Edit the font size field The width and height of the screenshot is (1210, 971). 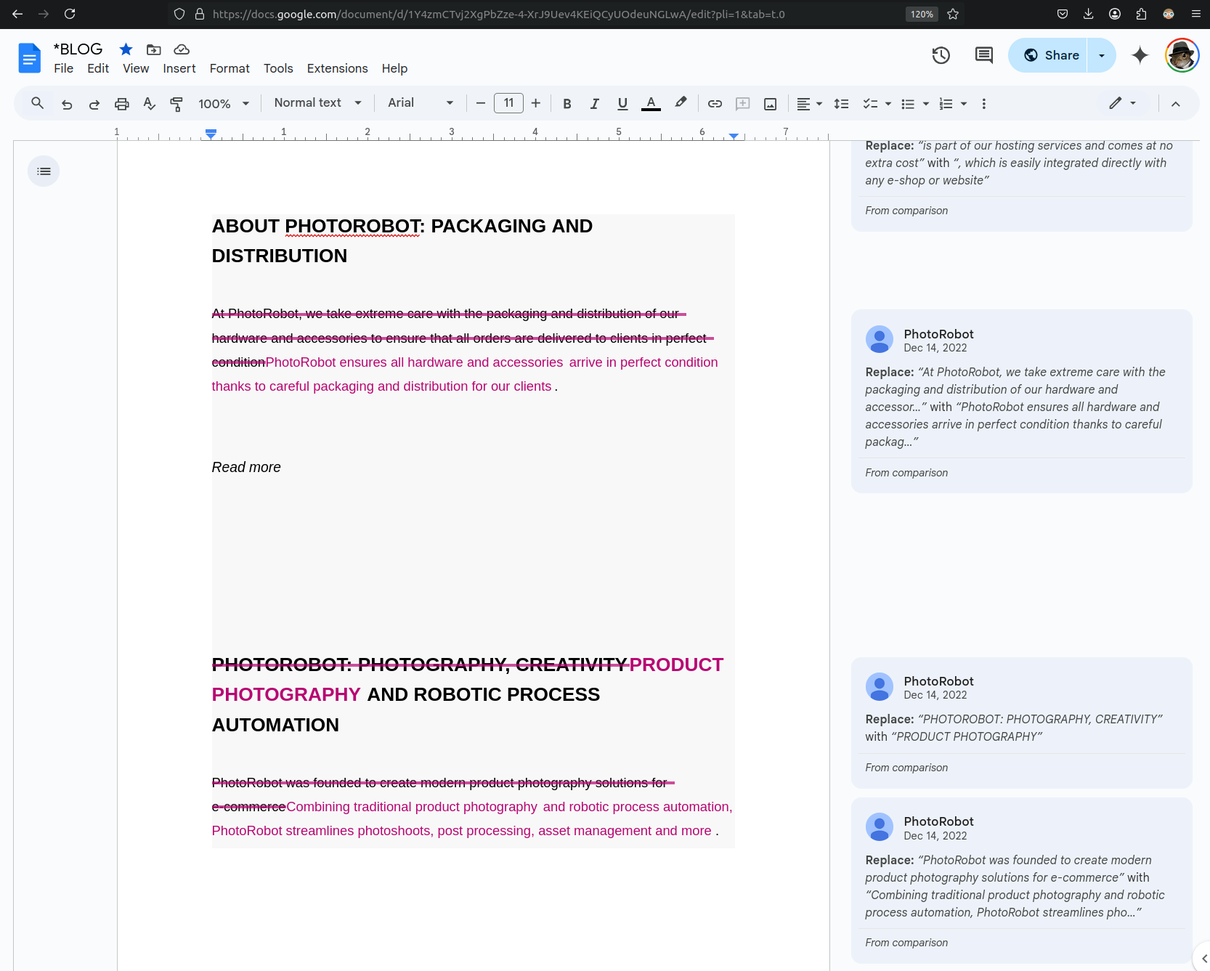508,103
